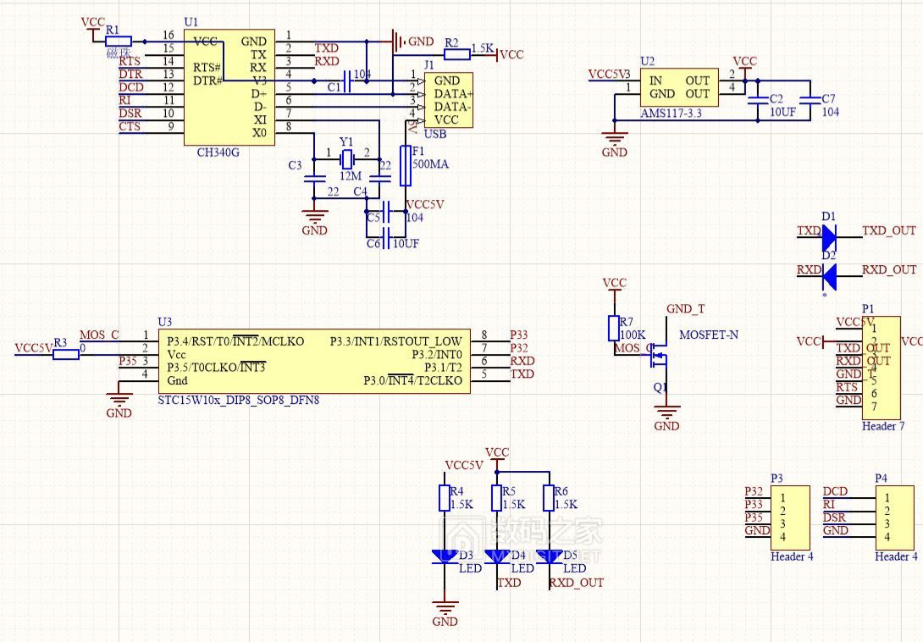Select the P3 Header 4 connector

point(790,517)
